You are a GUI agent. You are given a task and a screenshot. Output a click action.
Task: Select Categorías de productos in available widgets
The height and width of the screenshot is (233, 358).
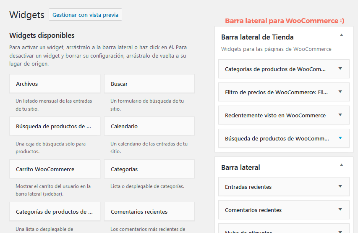(x=55, y=212)
